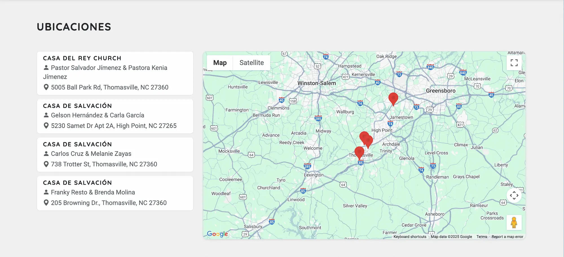Select the Map view tab
This screenshot has width=564, height=257.
tap(220, 63)
